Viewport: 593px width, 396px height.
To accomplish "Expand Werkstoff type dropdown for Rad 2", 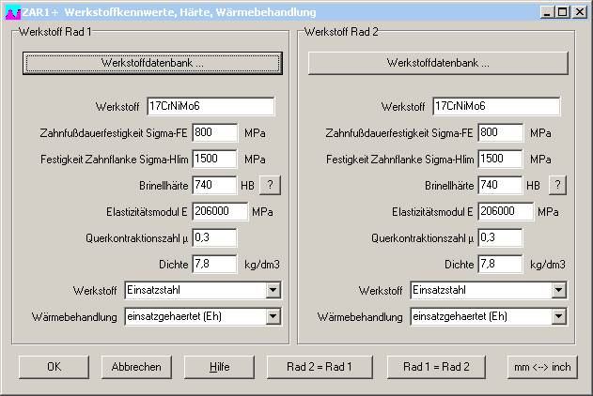I will point(559,291).
